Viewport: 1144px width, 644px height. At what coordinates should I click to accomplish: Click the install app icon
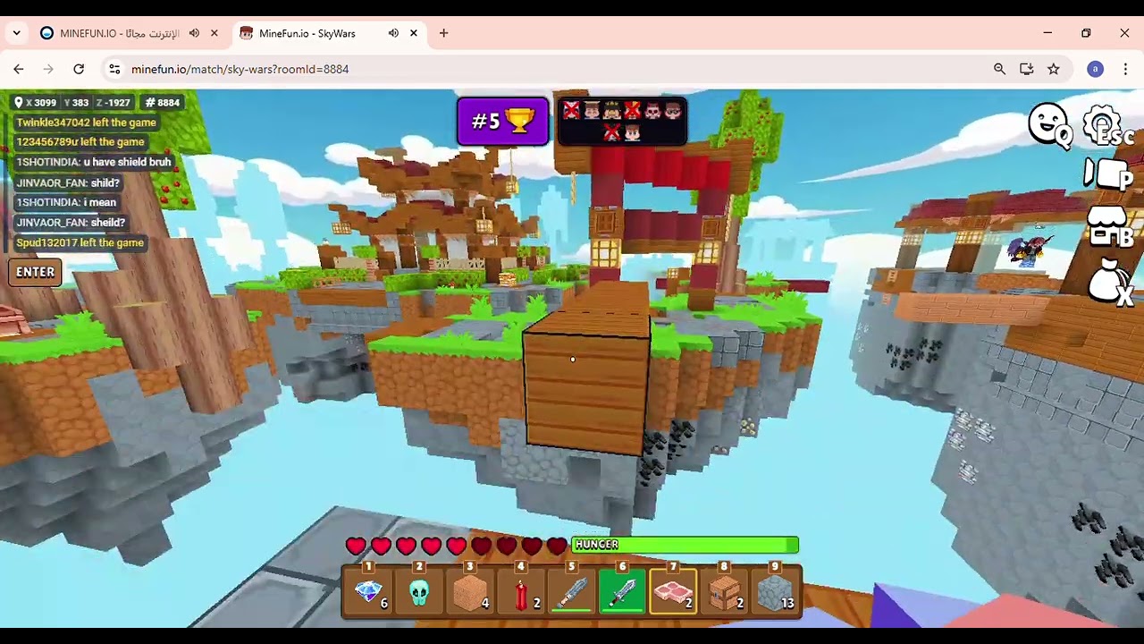[x=1026, y=69]
